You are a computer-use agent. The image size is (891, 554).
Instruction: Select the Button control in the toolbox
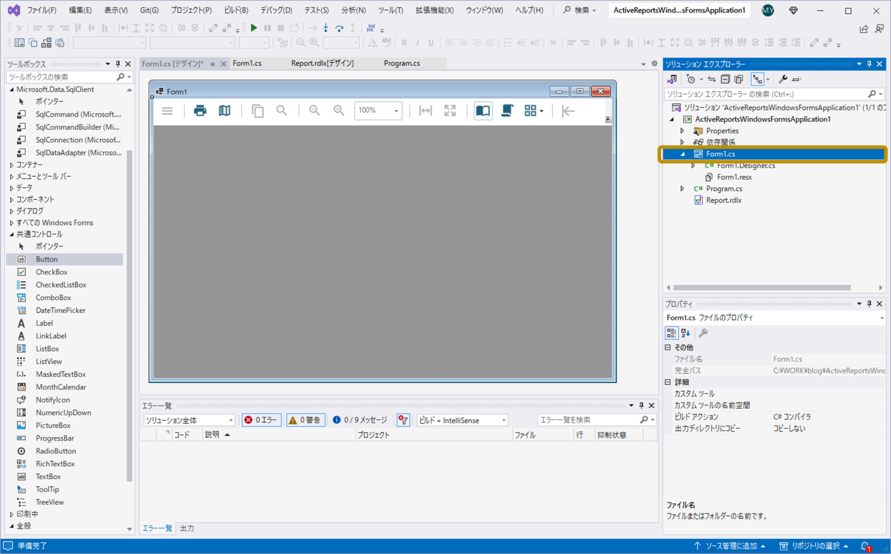pos(65,259)
